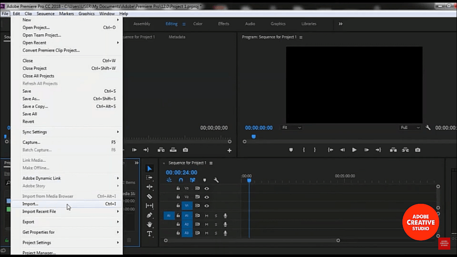Click the timeline horizontal zoom scrollbar

click(252, 240)
